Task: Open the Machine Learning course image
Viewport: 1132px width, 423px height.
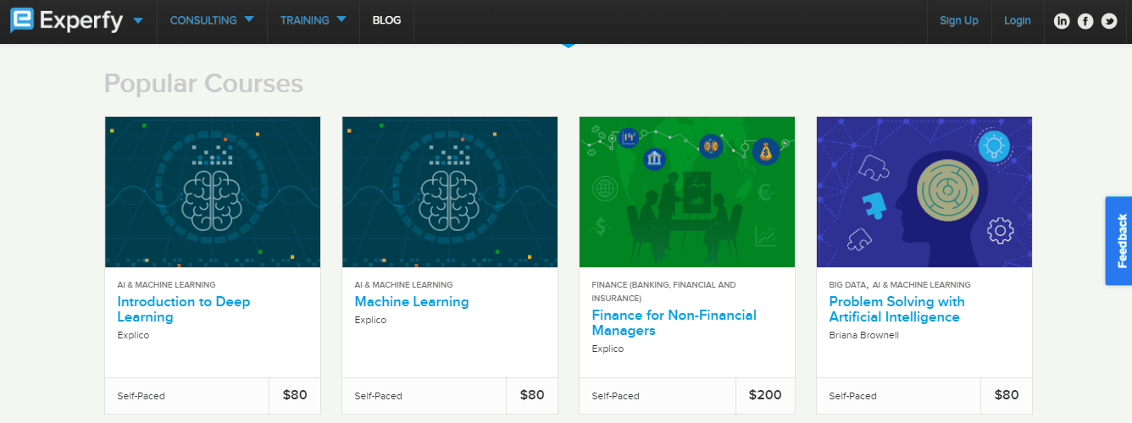Action: point(450,192)
